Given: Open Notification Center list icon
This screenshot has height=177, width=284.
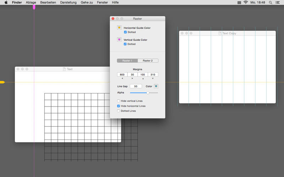Looking at the screenshot, I should pyautogui.click(x=277, y=2).
